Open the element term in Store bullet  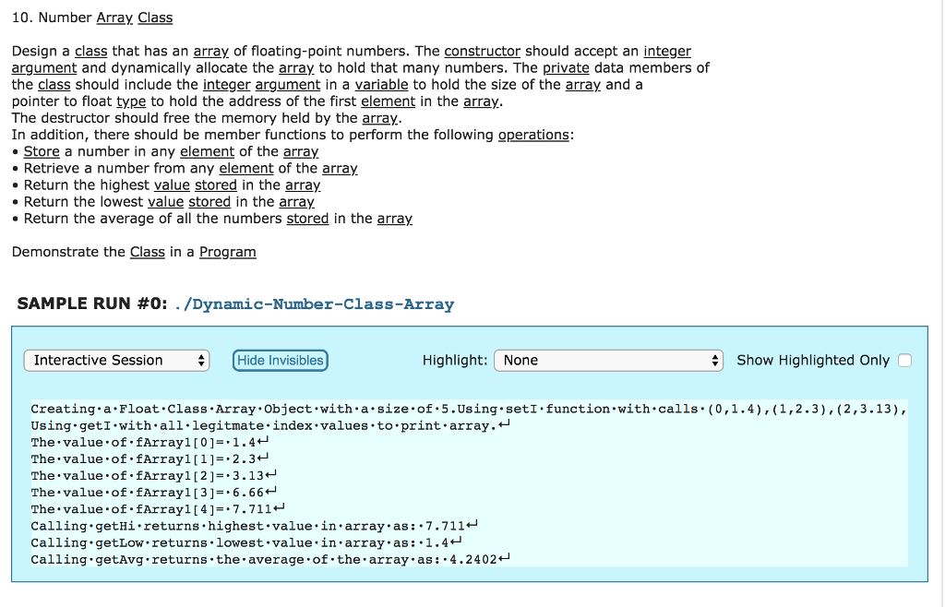click(207, 151)
